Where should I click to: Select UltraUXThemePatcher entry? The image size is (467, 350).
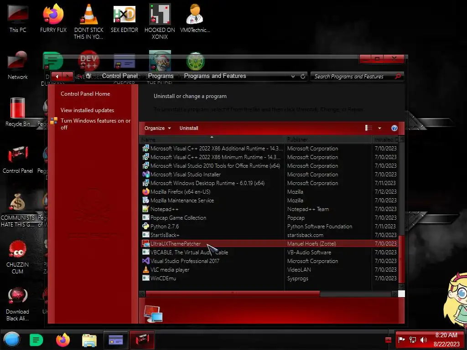coord(270,243)
